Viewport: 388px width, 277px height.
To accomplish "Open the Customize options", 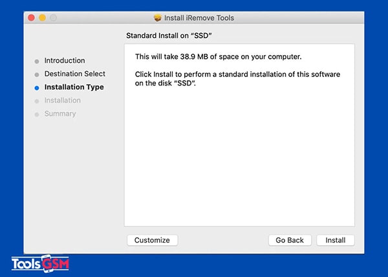I will point(152,240).
